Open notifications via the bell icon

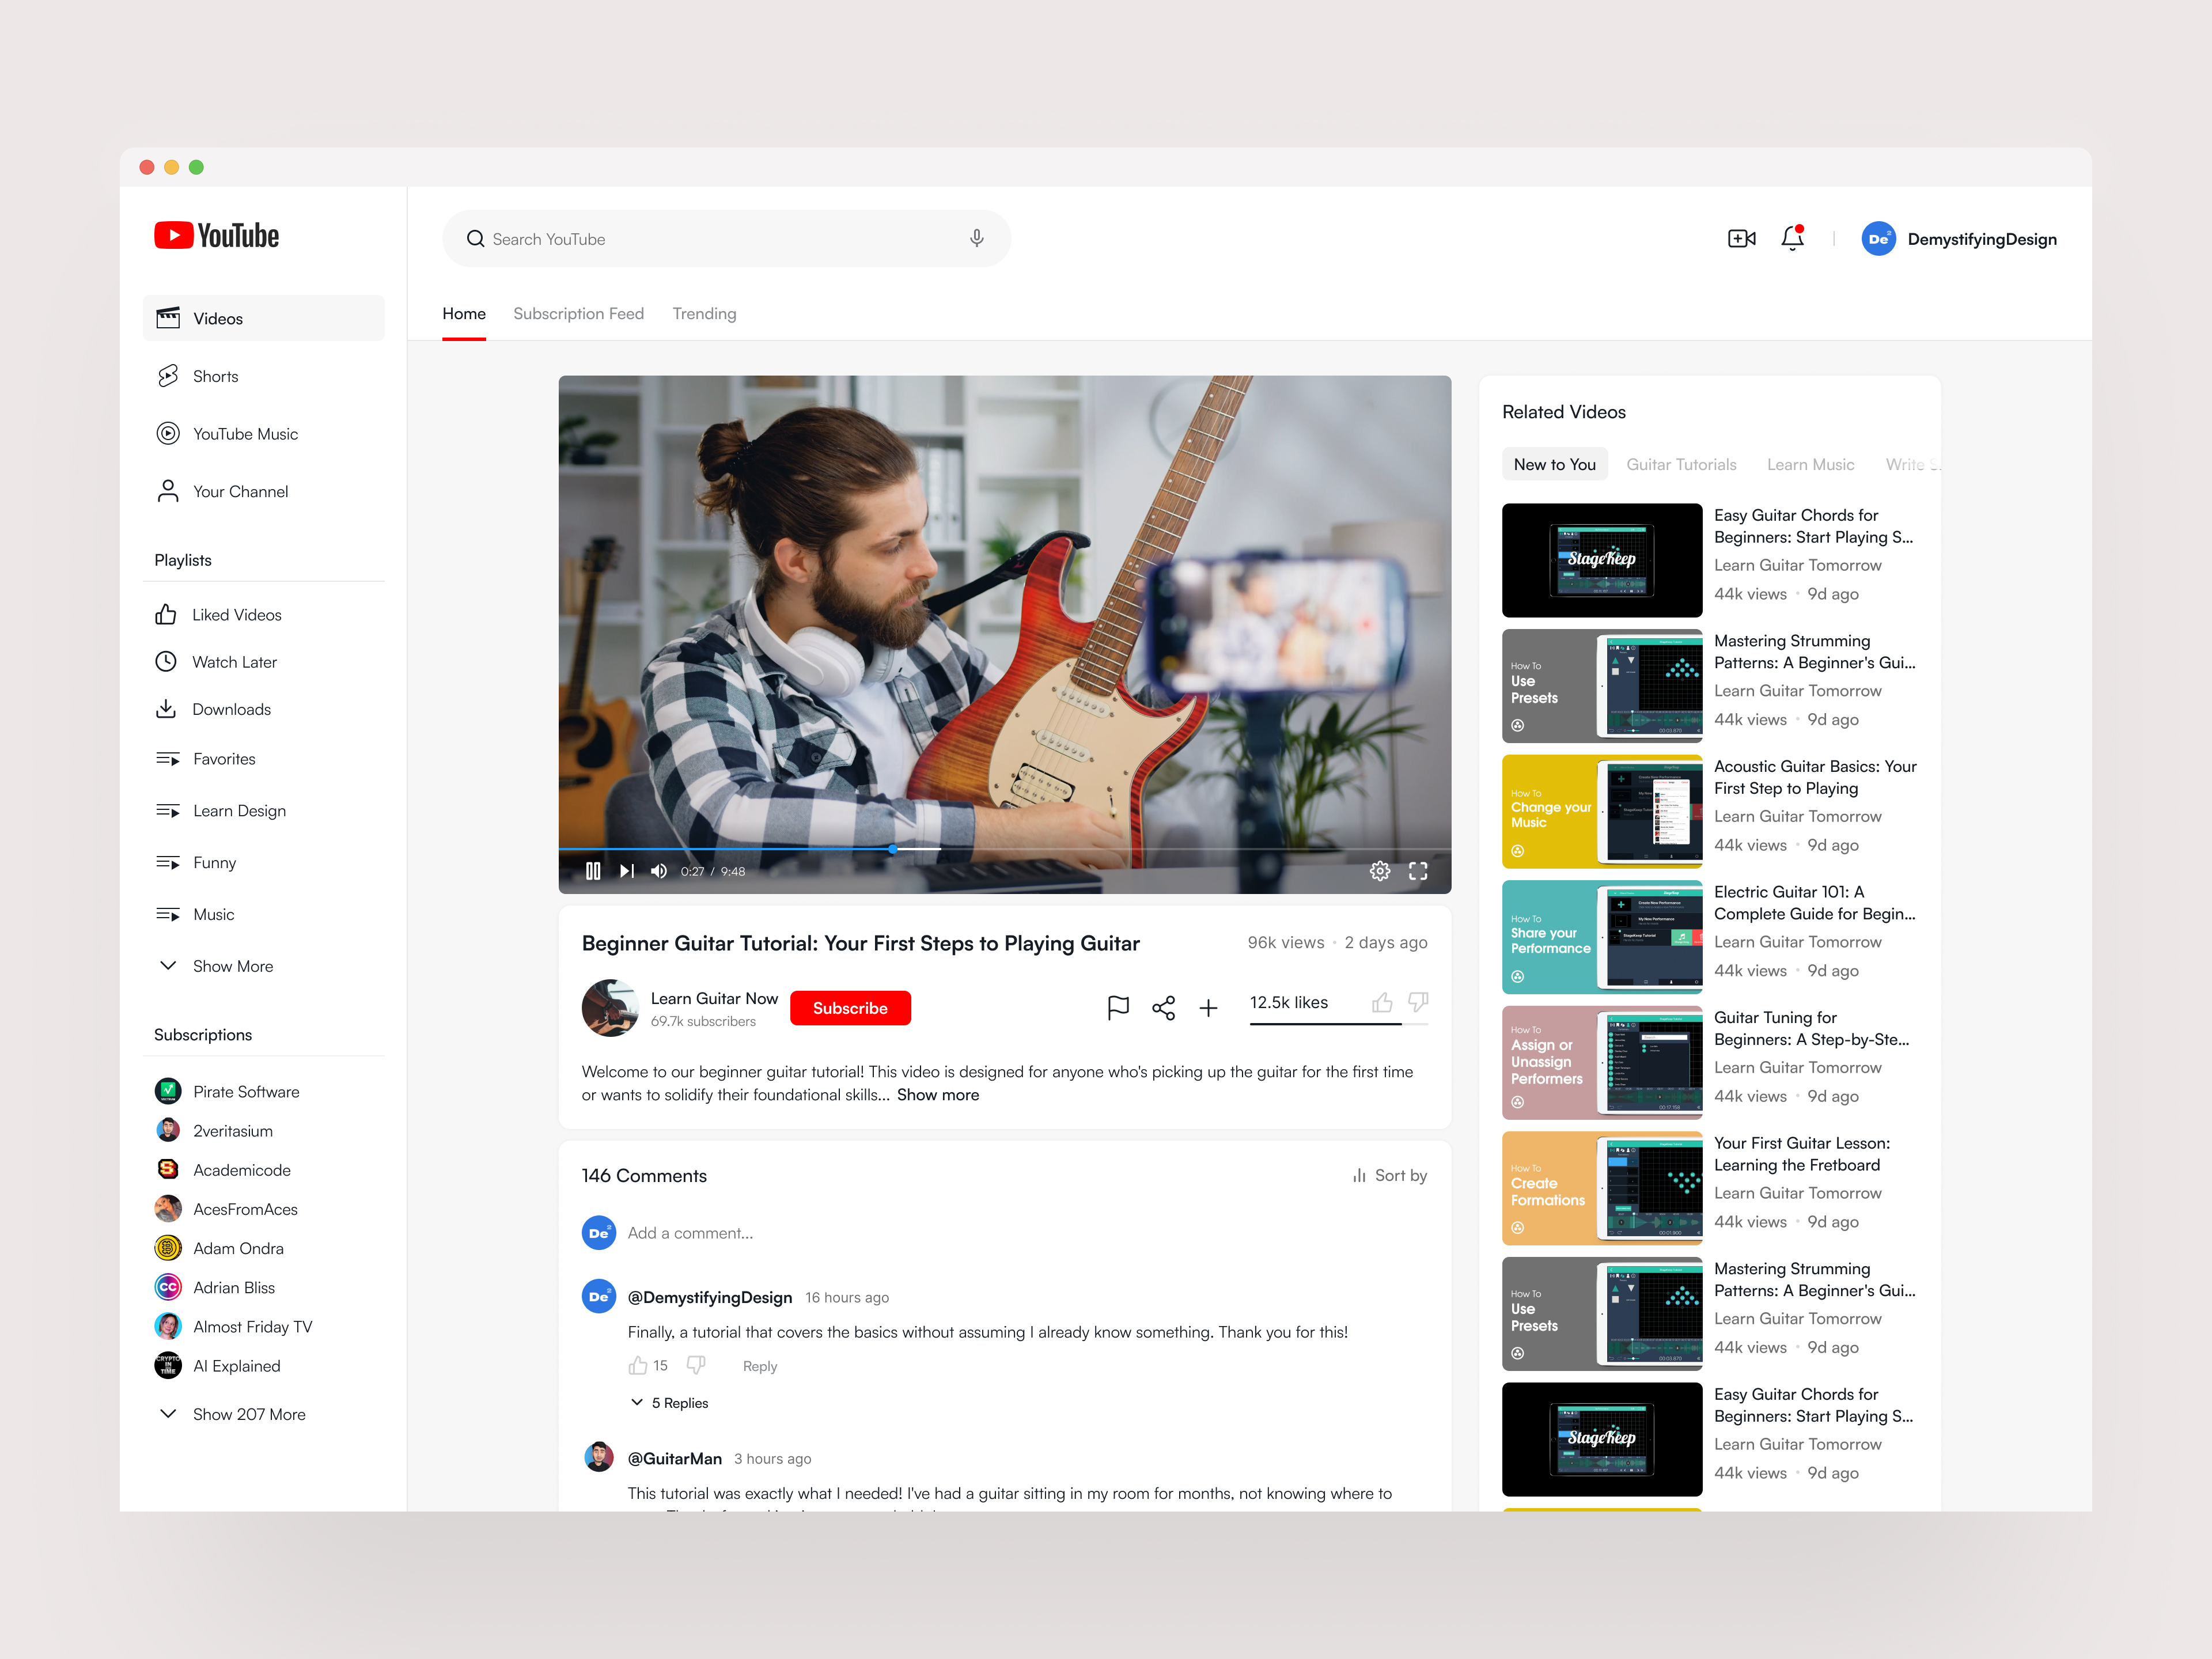pos(1793,238)
